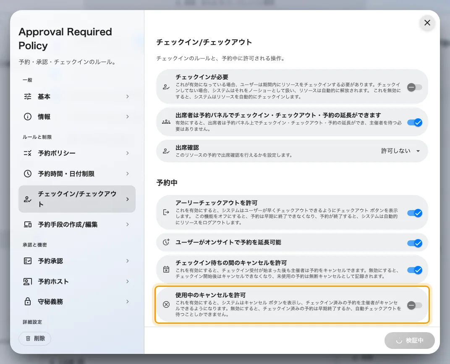Turn off アーリーチェックアウトを許可 switch
This screenshot has width=450, height=364.
pyautogui.click(x=414, y=213)
